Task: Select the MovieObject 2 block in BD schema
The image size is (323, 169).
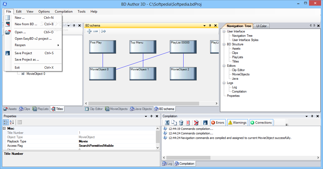Action: tap(183, 74)
